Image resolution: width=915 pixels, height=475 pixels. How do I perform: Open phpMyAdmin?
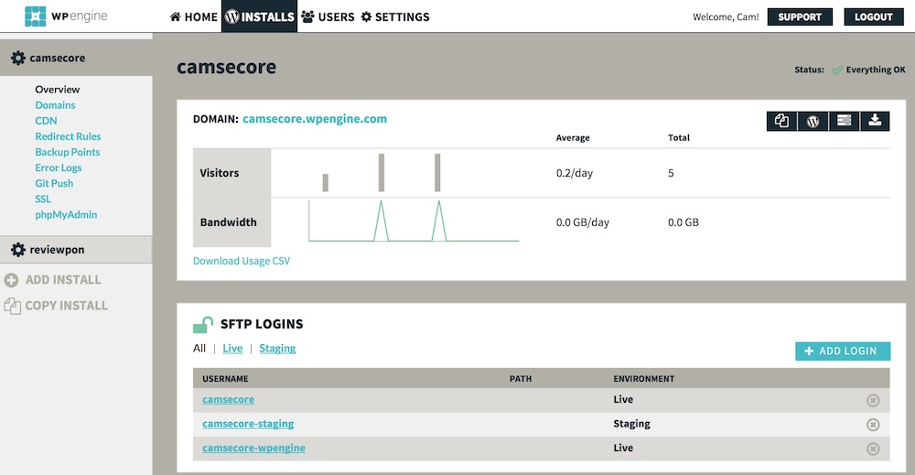[66, 215]
